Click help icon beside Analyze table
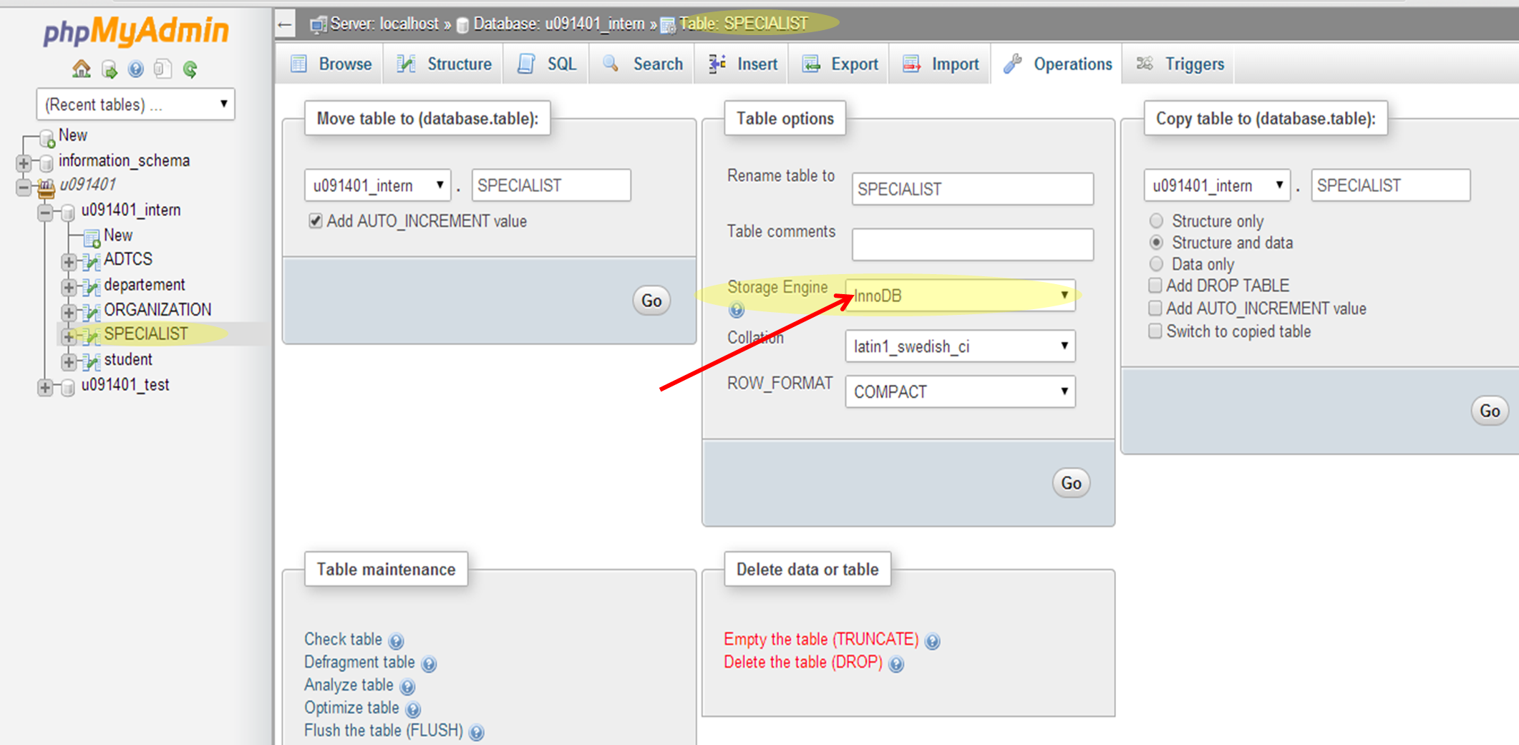This screenshot has height=745, width=1519. point(407,687)
